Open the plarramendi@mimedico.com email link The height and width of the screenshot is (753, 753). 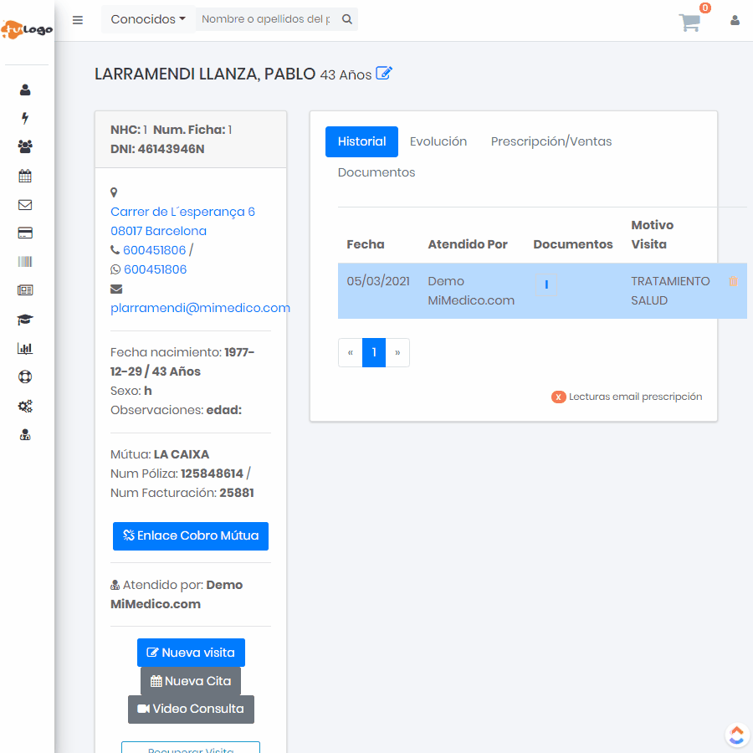click(200, 307)
